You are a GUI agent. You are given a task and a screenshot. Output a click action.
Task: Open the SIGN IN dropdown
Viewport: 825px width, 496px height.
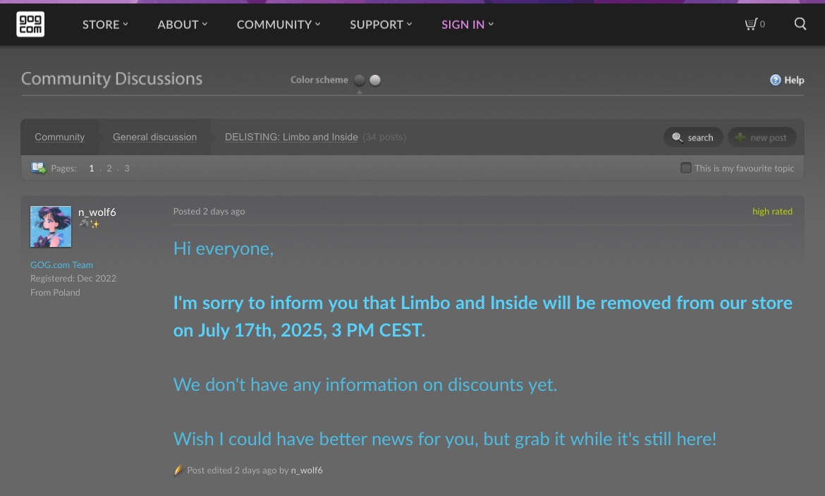pos(468,24)
